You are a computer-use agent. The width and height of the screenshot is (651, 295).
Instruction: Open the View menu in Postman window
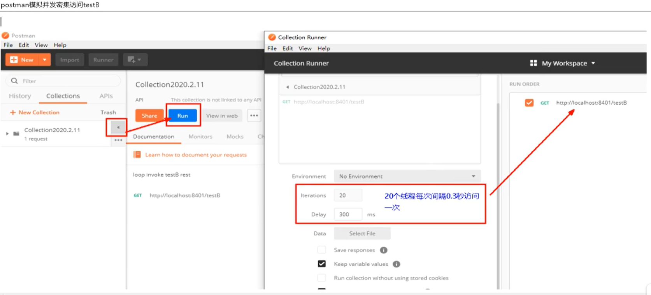(41, 45)
